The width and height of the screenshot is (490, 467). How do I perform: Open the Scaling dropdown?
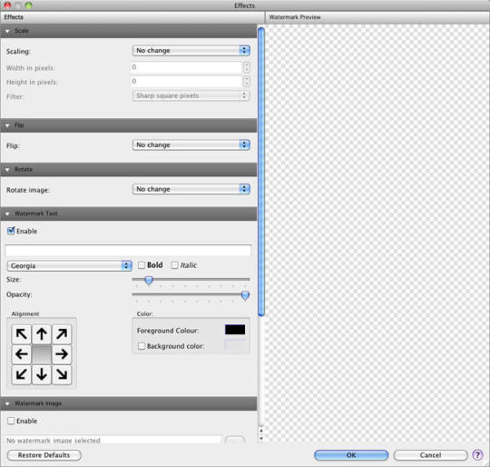click(191, 50)
